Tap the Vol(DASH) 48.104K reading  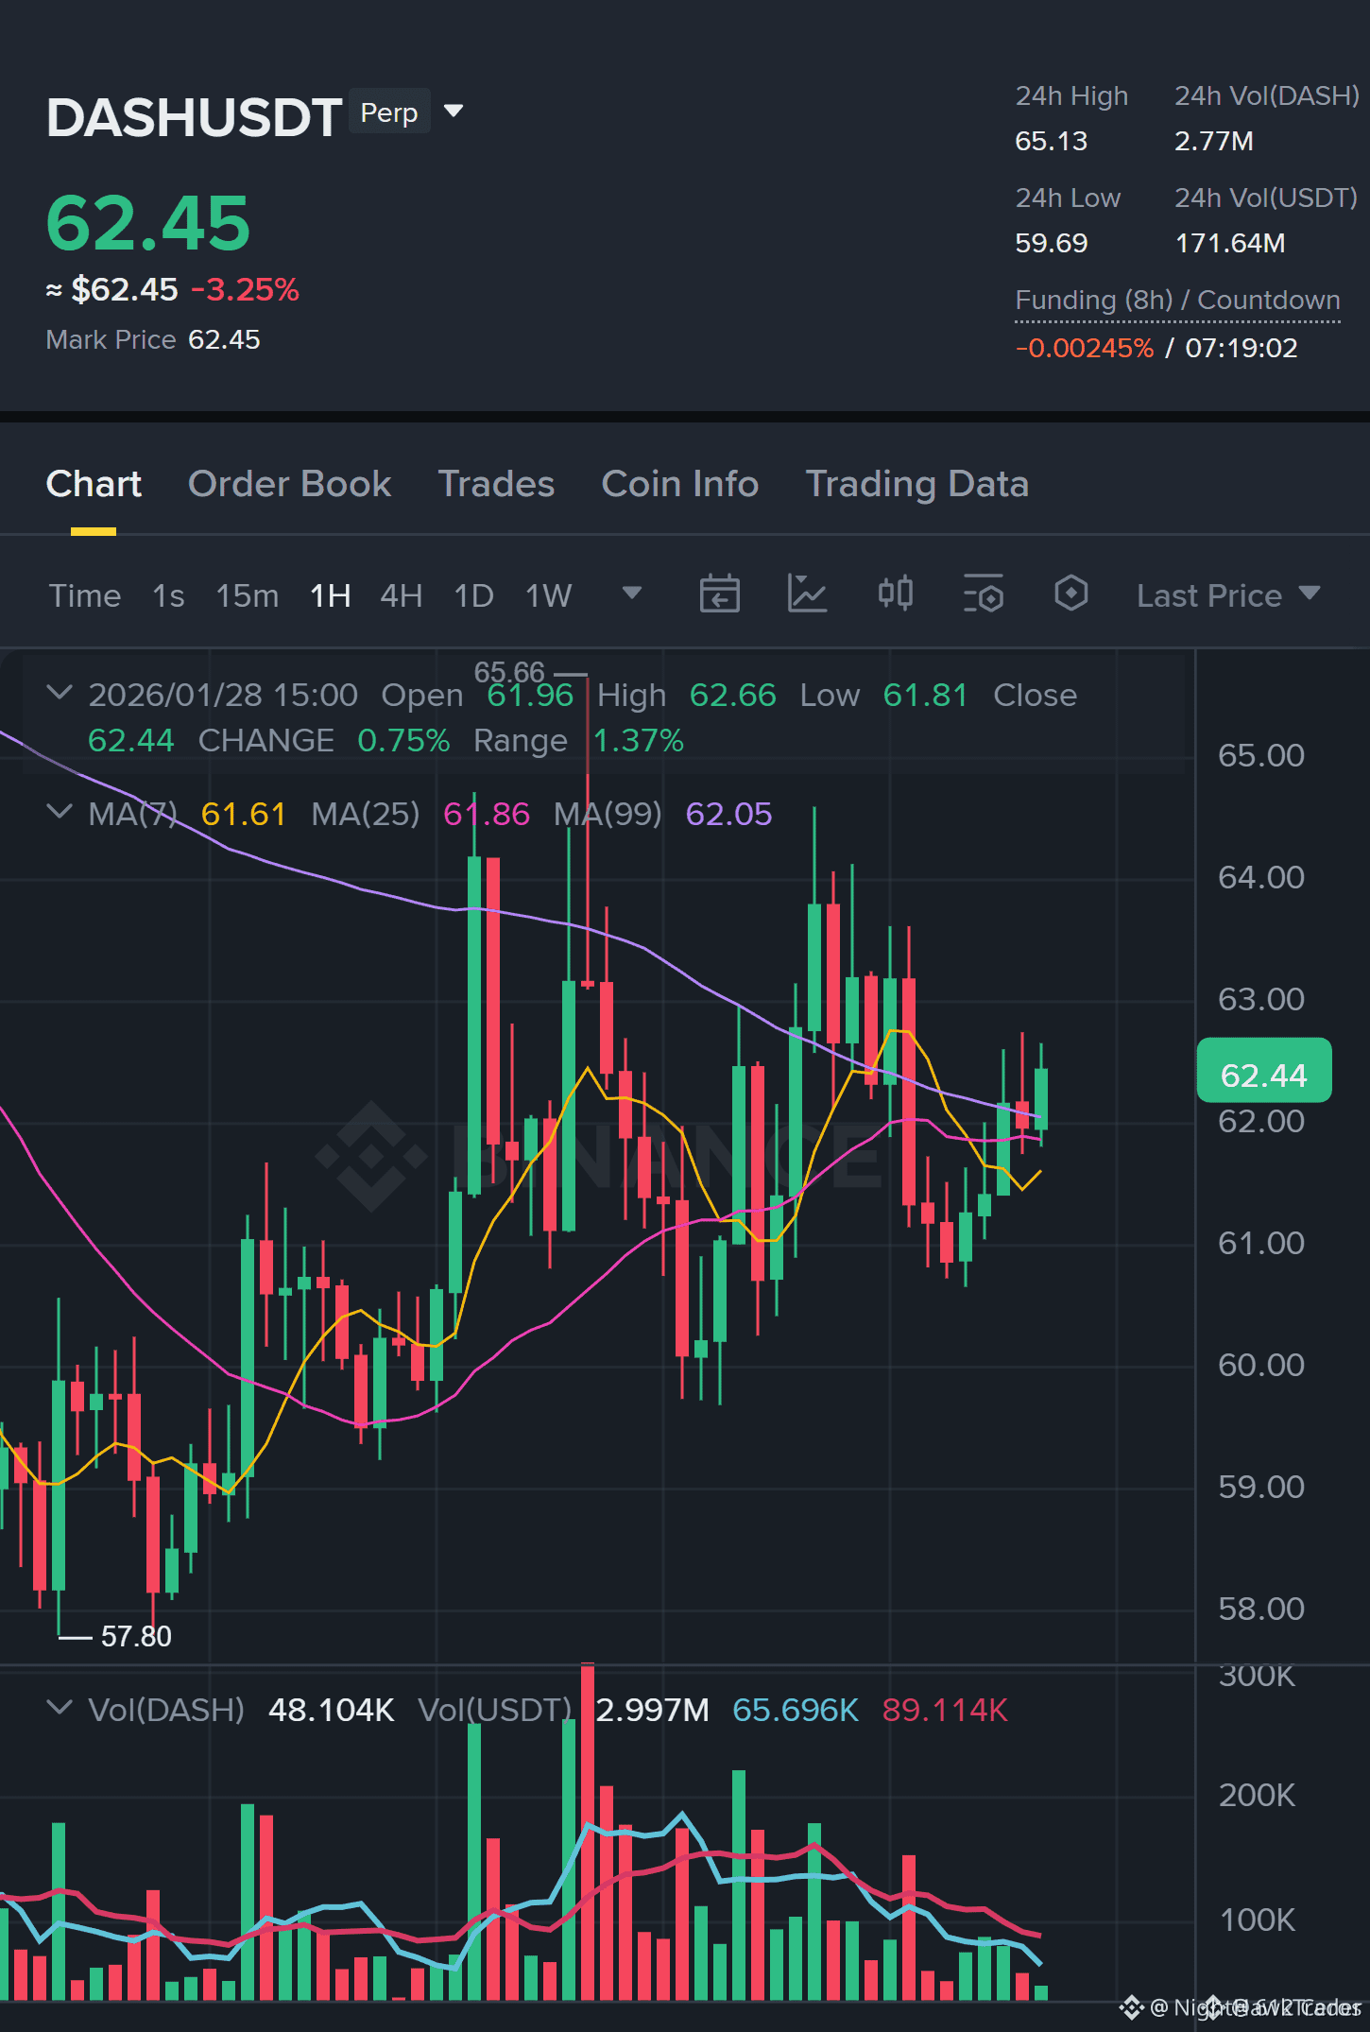(x=331, y=1710)
